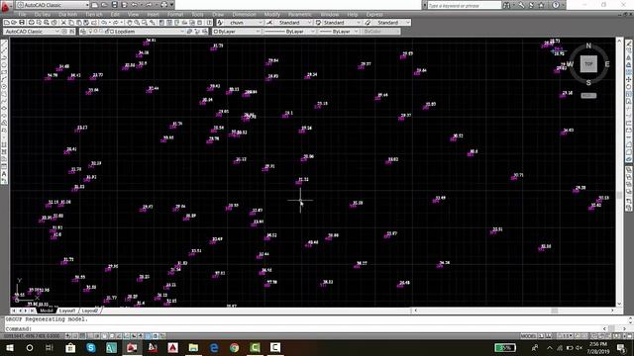The image size is (634, 356).
Task: Click the N compass letter on ViewCube
Action: [x=588, y=45]
